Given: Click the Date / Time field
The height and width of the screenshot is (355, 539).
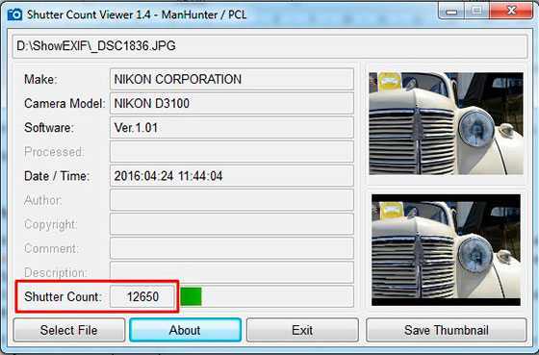Looking at the screenshot, I should click(232, 176).
